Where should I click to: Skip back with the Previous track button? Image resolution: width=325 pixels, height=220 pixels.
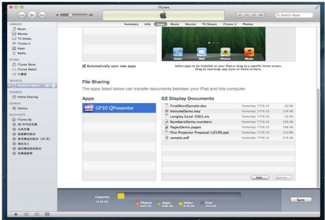click(22, 15)
